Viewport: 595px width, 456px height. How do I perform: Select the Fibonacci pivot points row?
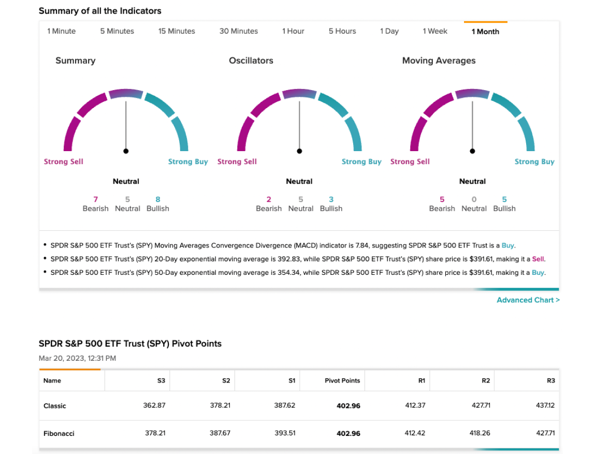click(x=299, y=433)
